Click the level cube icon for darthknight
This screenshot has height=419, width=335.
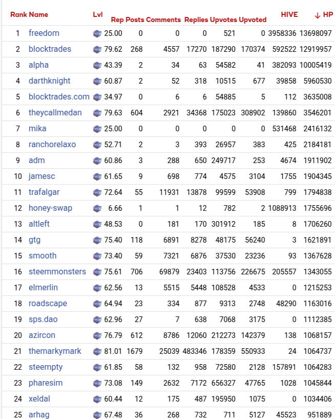tap(97, 81)
